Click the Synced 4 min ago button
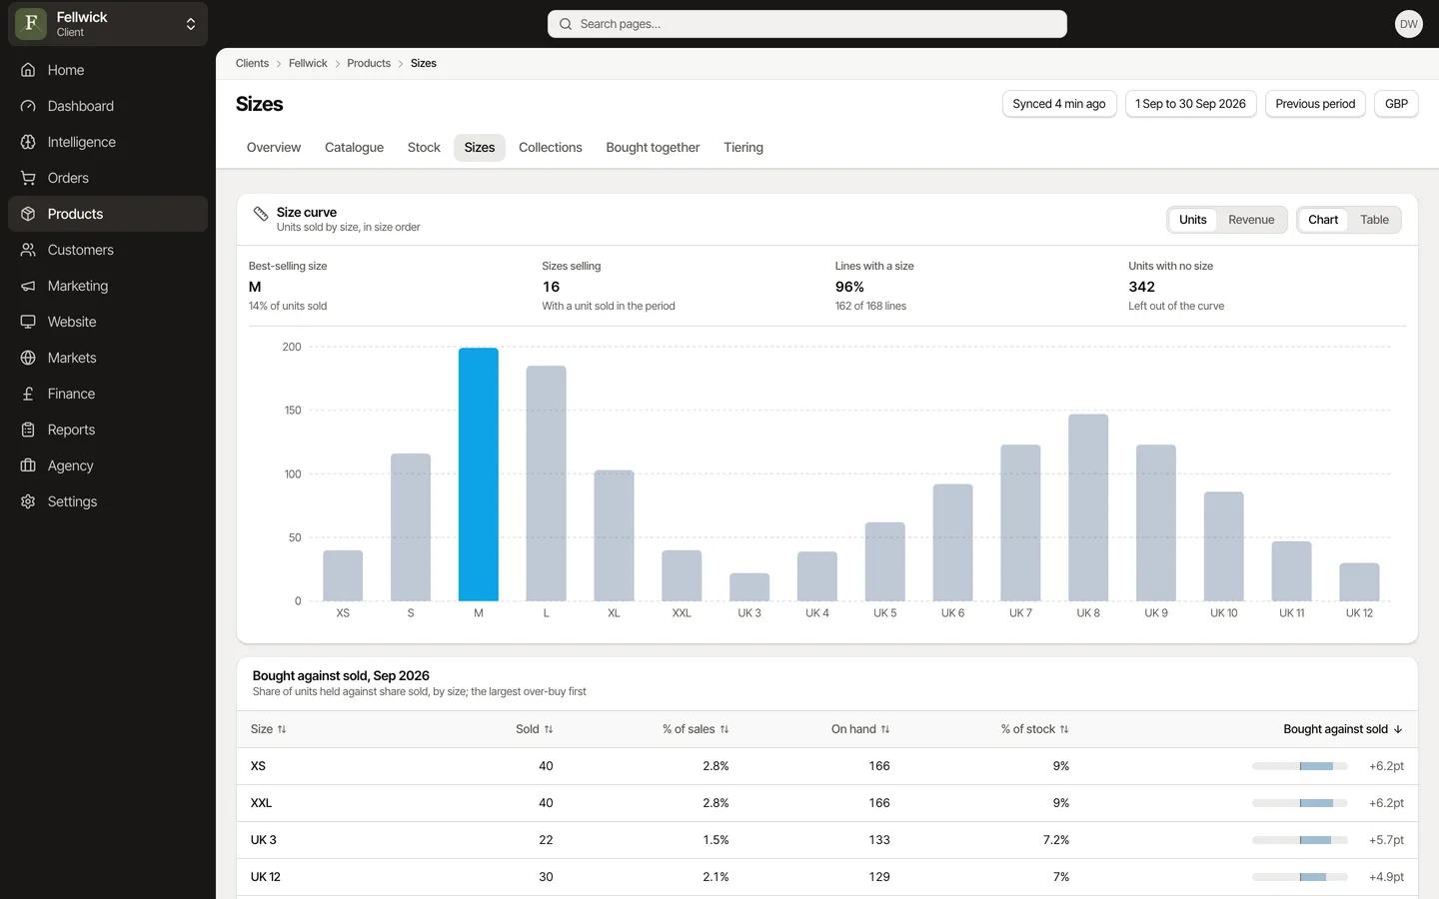This screenshot has height=899, width=1439. click(1059, 104)
